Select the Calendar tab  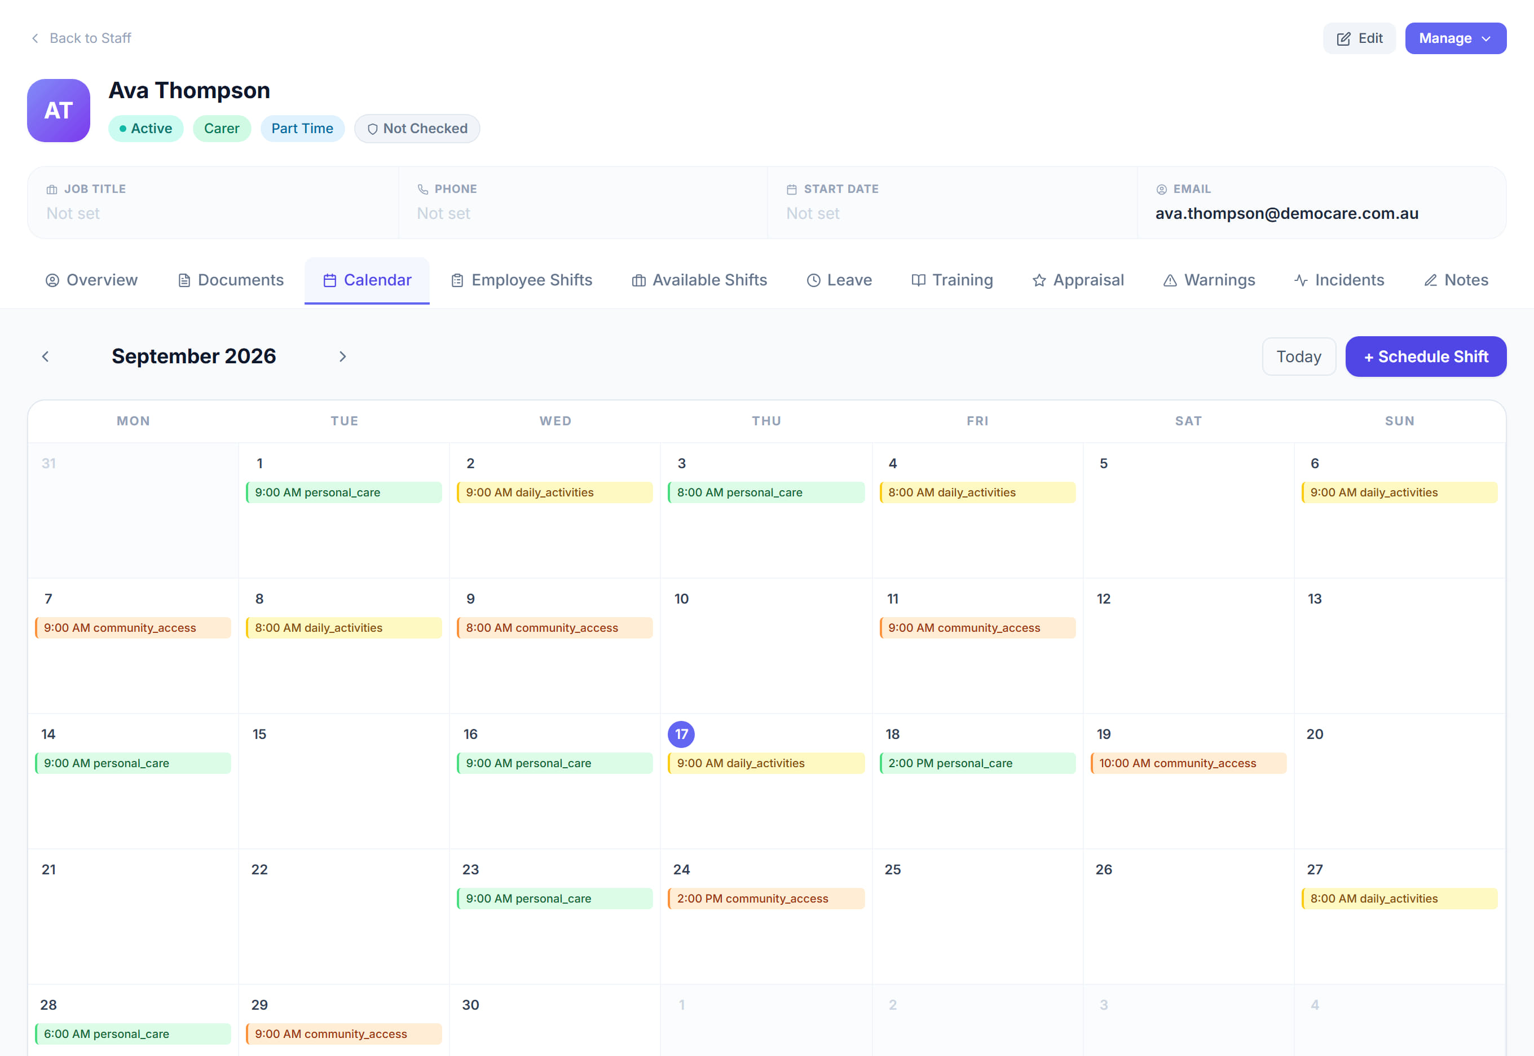click(x=367, y=280)
